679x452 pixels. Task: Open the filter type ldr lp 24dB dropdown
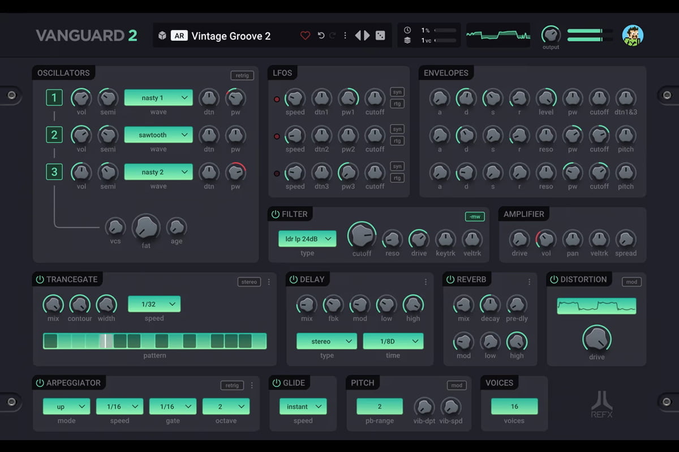pyautogui.click(x=307, y=239)
